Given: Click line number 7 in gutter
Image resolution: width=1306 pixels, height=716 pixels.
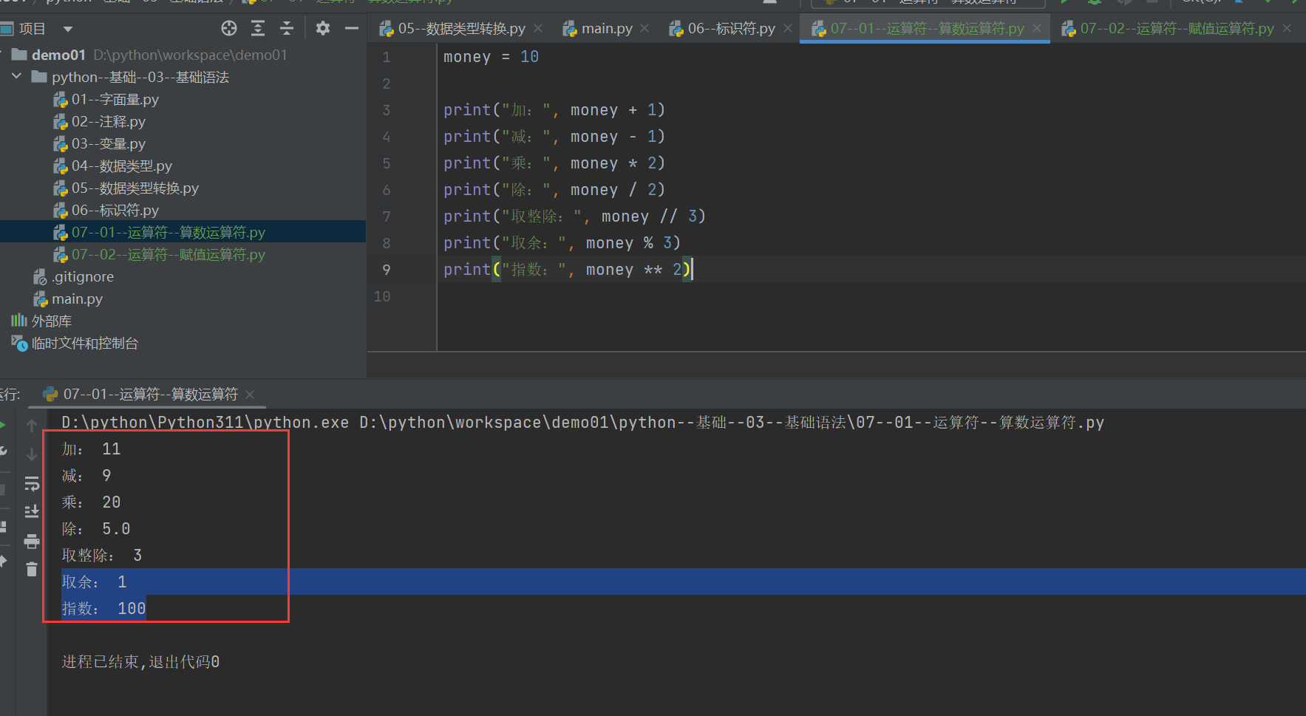Looking at the screenshot, I should (387, 216).
